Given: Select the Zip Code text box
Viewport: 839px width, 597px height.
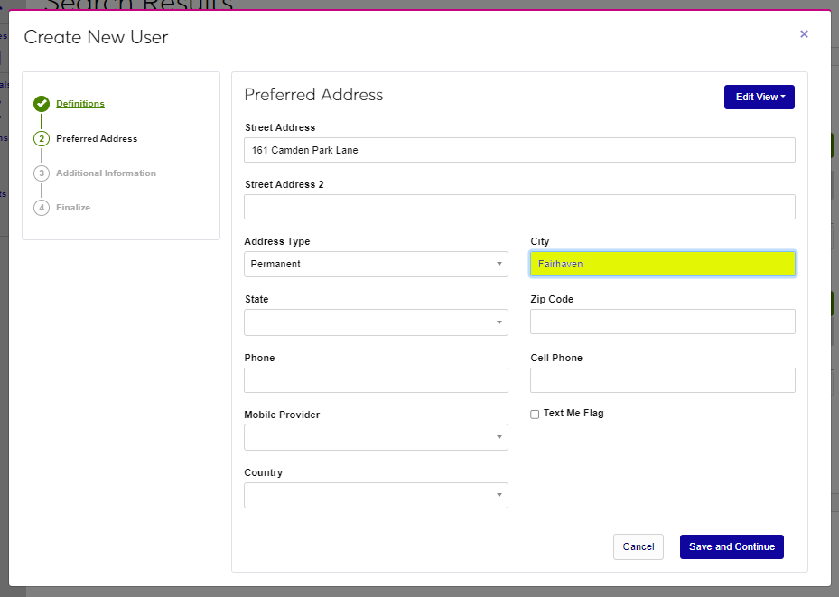Looking at the screenshot, I should pos(662,322).
